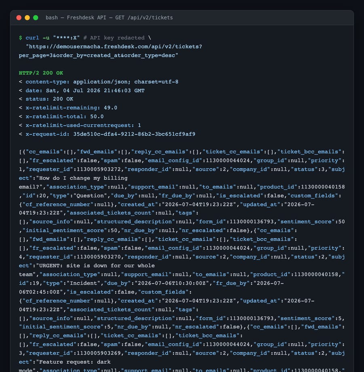Screen dimensions: 364x372
Task: Click the yellow minimize window button
Action: [x=28, y=17]
